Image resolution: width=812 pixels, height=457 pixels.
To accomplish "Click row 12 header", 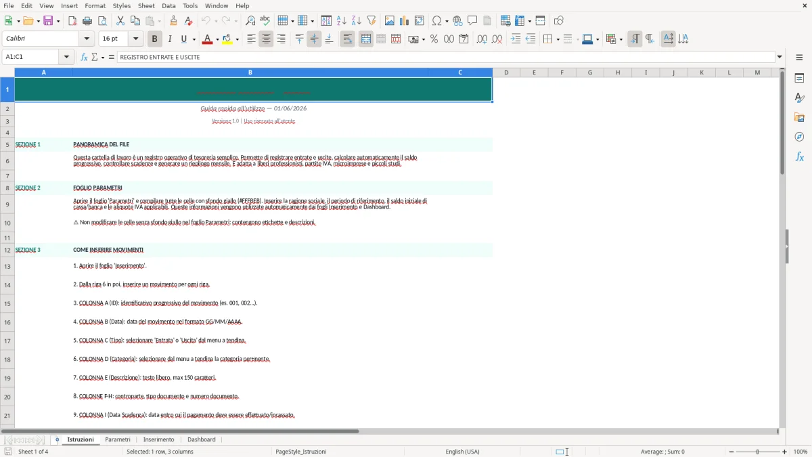I will [7, 250].
